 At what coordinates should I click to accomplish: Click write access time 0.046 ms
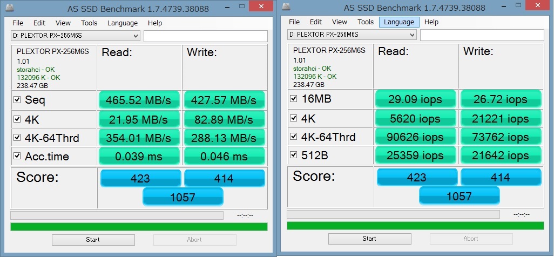[224, 156]
